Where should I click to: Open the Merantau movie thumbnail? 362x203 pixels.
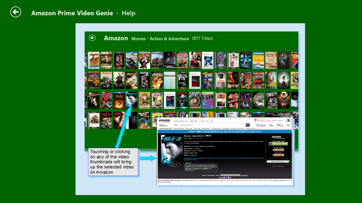106,100
